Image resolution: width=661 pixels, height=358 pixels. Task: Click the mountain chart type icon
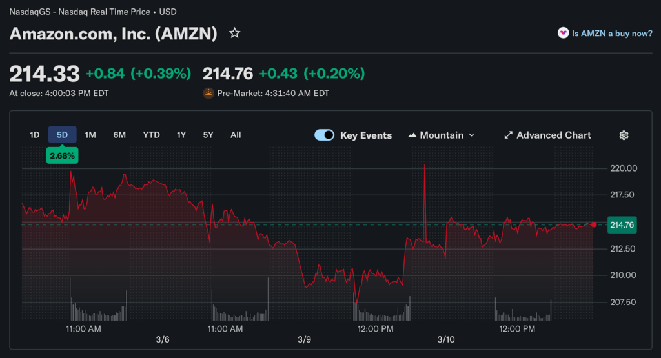[x=412, y=135]
